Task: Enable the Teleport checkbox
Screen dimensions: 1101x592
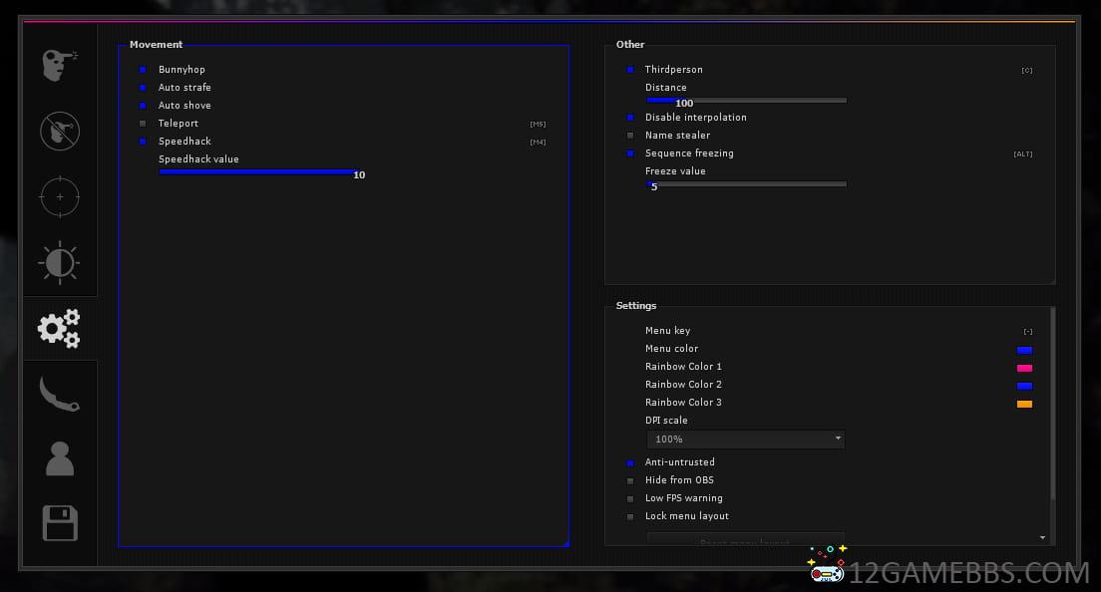Action: click(x=143, y=124)
